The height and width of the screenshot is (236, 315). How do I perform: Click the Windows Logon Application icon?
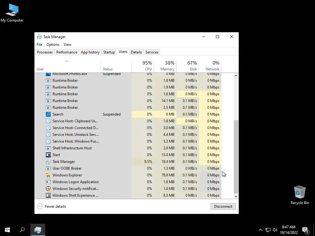coord(48,182)
